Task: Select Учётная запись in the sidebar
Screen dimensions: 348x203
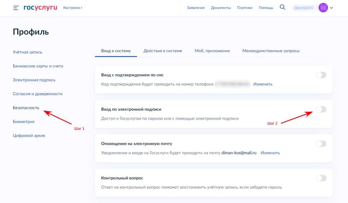Action: coord(27,52)
